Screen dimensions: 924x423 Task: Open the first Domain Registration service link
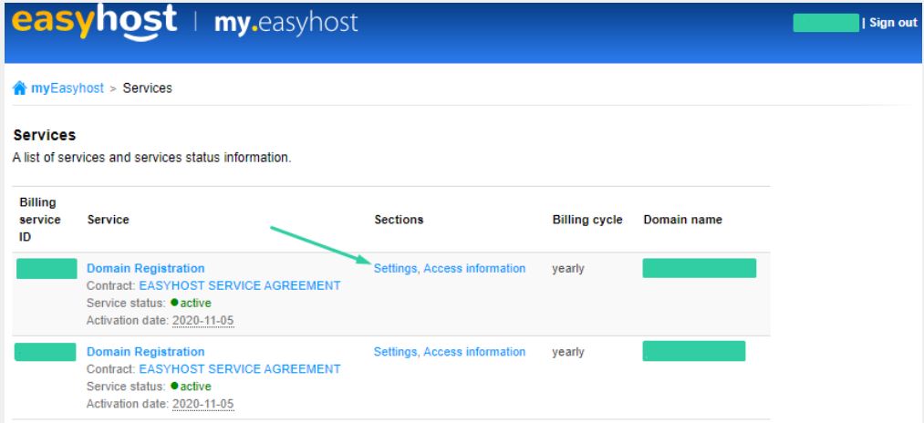tap(146, 268)
